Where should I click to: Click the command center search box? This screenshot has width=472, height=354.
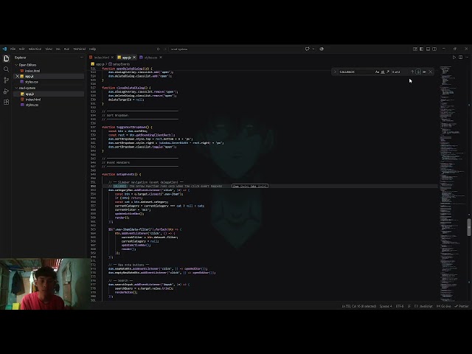click(x=236, y=49)
